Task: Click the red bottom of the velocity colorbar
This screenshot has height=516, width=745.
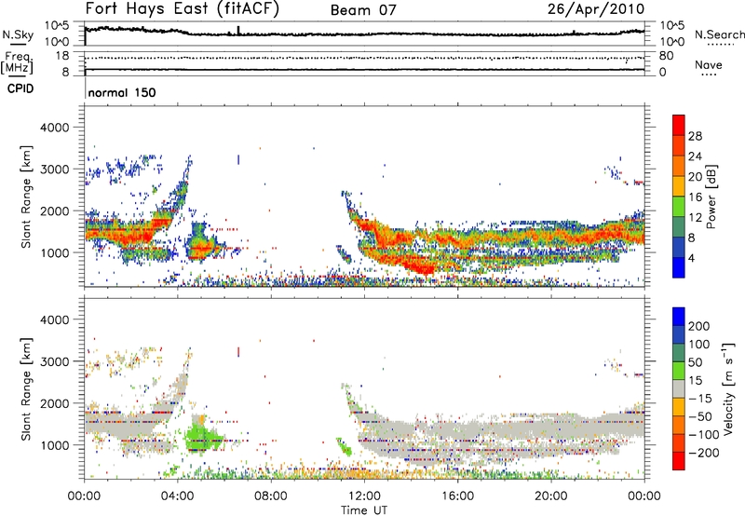Action: click(679, 461)
